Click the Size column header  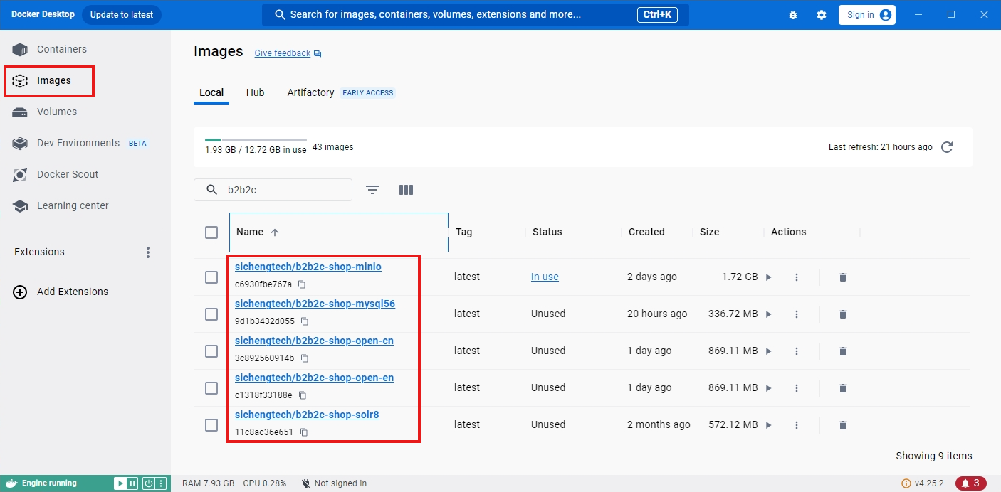click(x=709, y=232)
